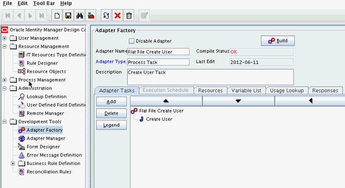This screenshot has height=188, width=345.
Task: Click the Lookup Definition magnifier icon
Action: point(21,97)
